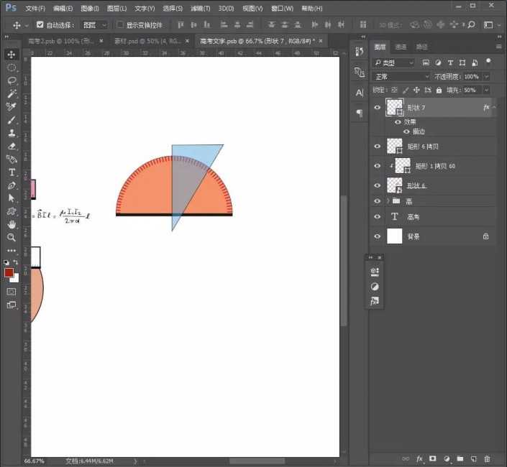Open the Character panel icon
This screenshot has height=467, width=507.
pyautogui.click(x=360, y=93)
